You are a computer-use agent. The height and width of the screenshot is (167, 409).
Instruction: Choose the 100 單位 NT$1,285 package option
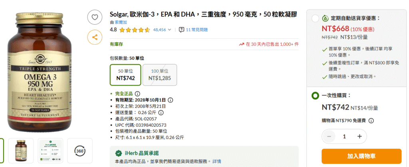coord(160,75)
